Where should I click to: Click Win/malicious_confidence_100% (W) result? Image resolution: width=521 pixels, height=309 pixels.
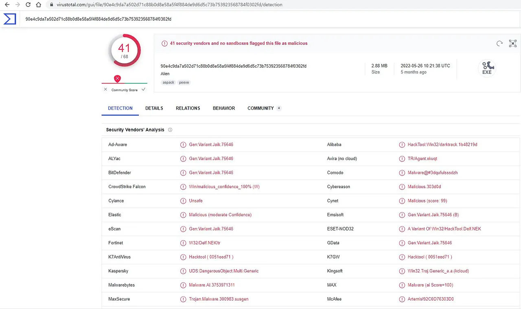(x=224, y=187)
